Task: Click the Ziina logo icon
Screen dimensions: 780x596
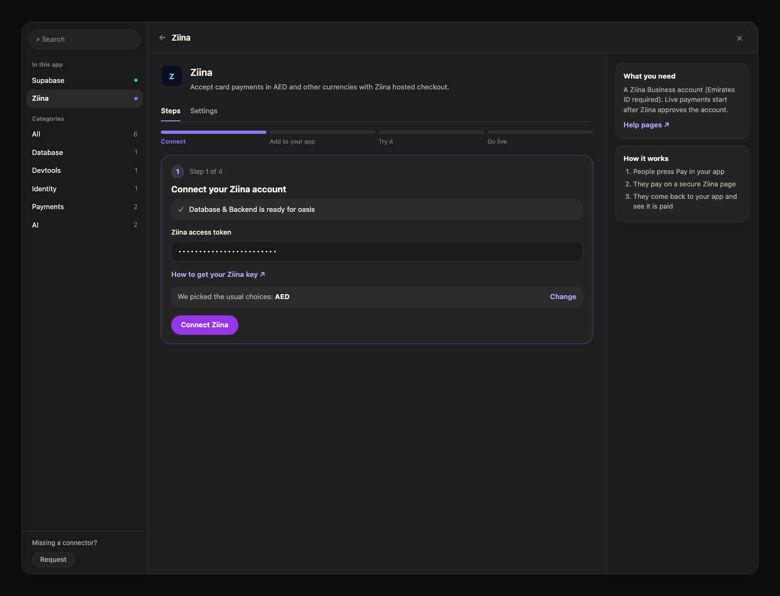Action: click(x=172, y=76)
